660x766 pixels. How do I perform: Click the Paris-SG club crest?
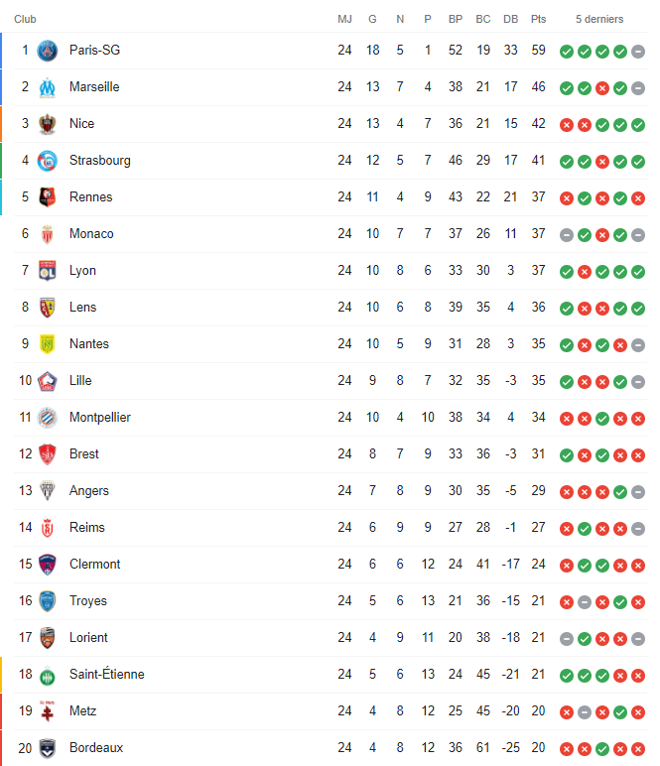click(48, 51)
